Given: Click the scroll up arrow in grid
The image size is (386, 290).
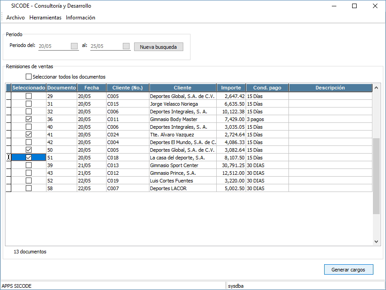Looking at the screenshot, I should point(377,88).
